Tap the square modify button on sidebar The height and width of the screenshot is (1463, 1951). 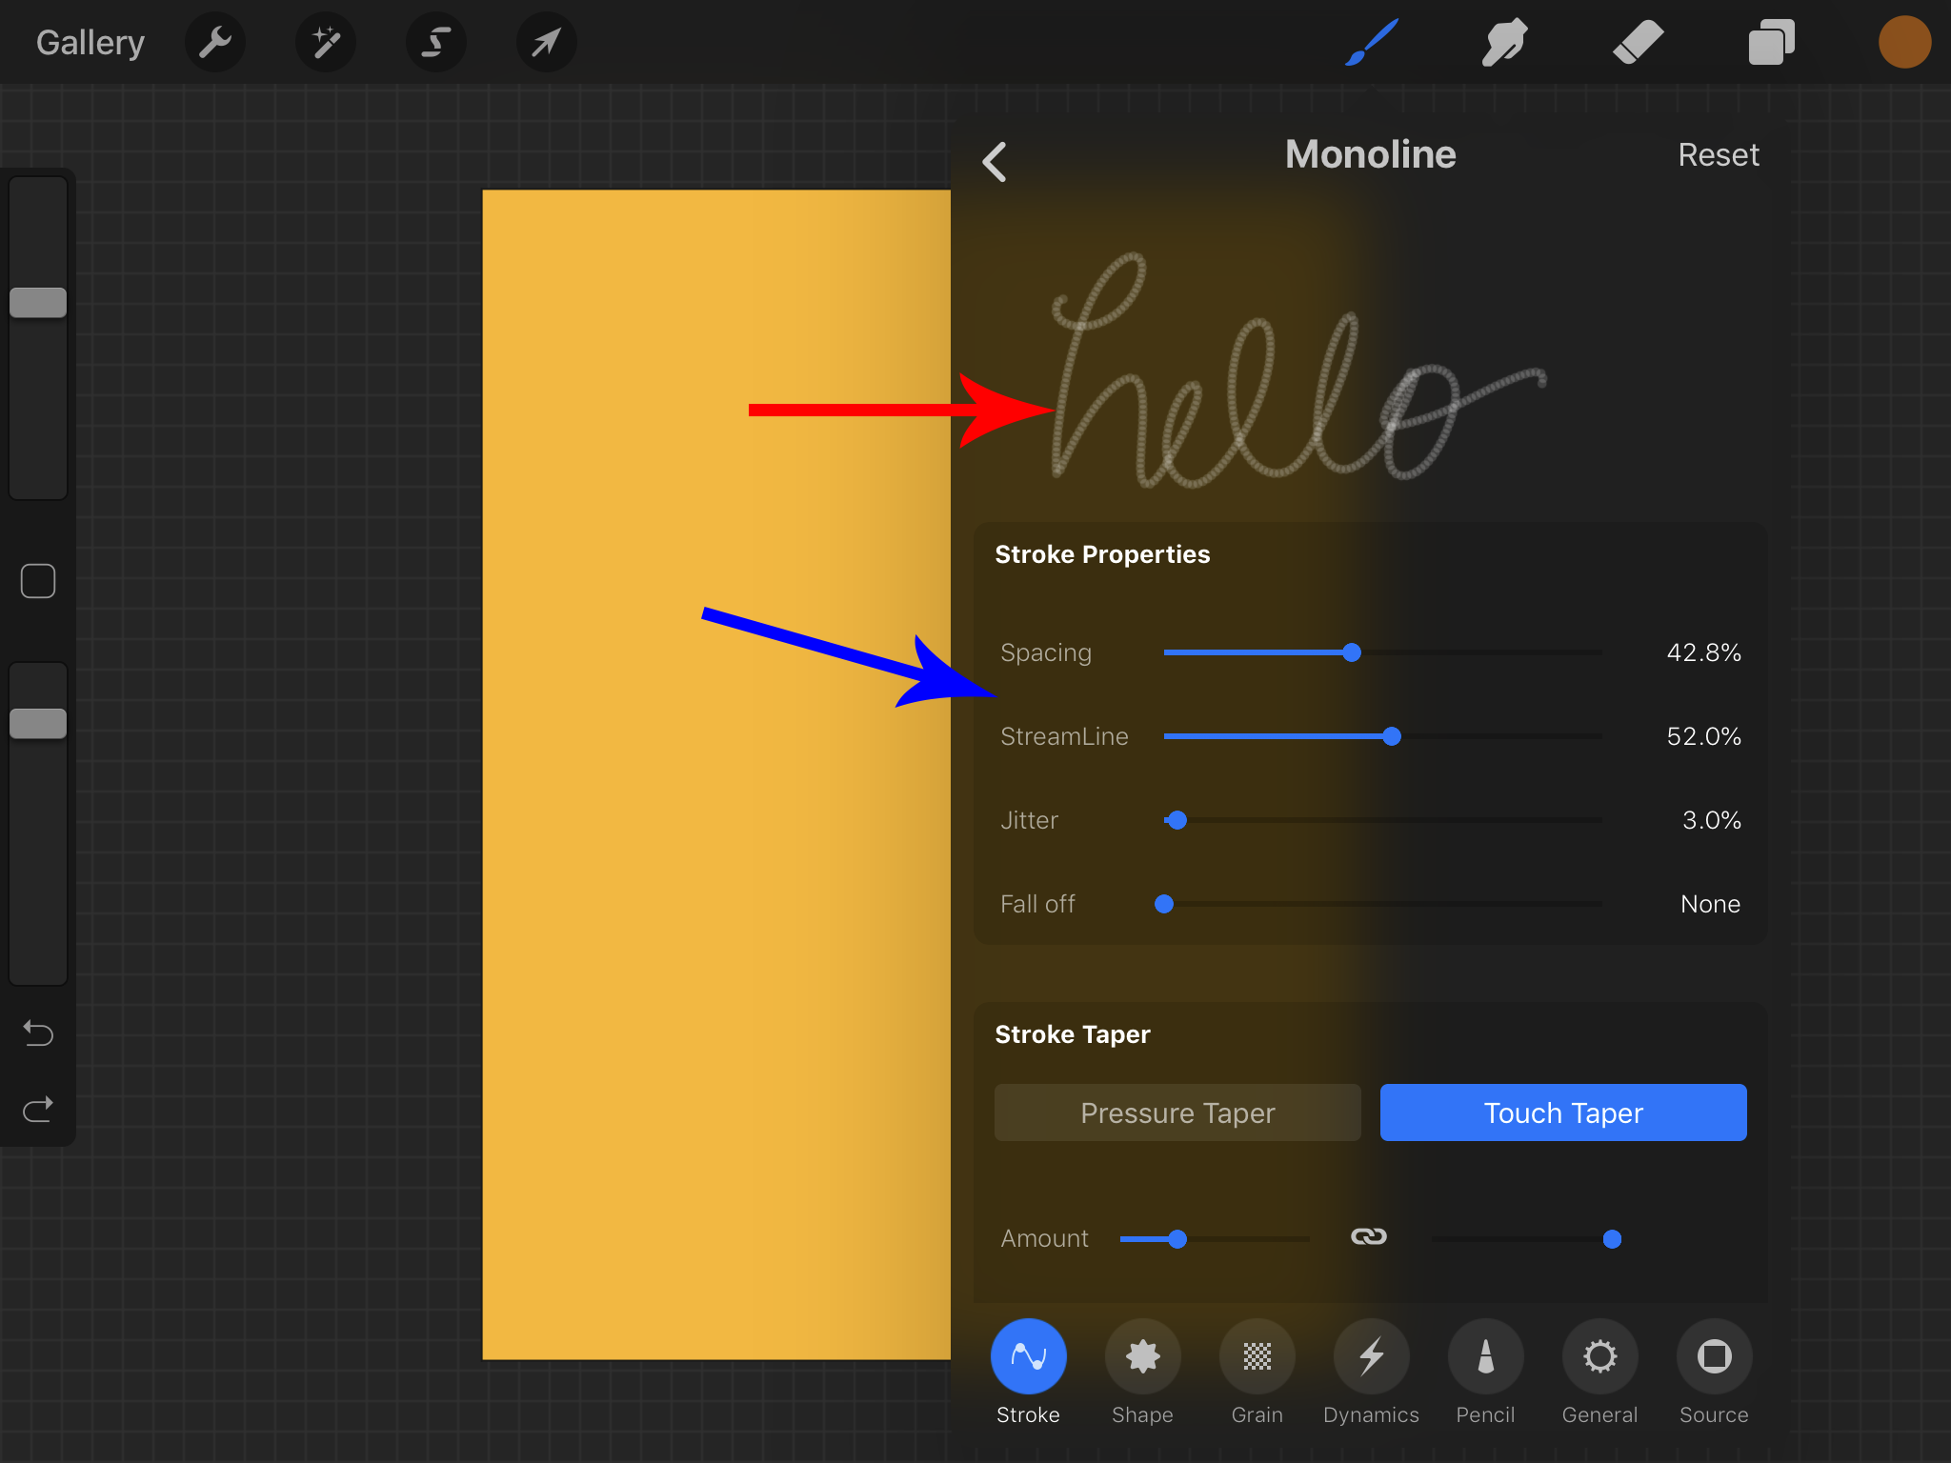tap(38, 581)
